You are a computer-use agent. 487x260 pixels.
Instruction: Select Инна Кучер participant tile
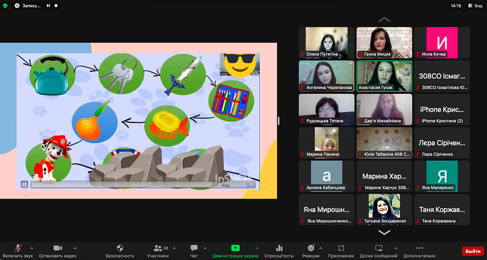[442, 43]
